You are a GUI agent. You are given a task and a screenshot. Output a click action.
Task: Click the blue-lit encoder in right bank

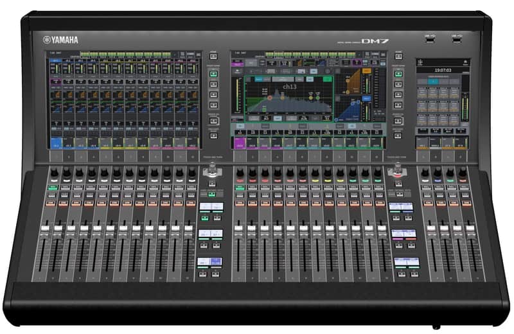[x=438, y=173]
